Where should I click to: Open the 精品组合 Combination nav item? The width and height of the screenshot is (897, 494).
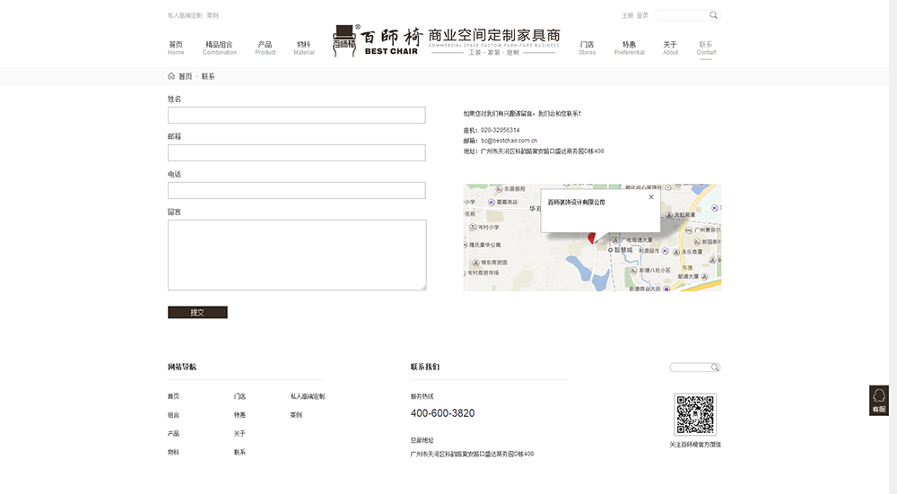pyautogui.click(x=219, y=48)
